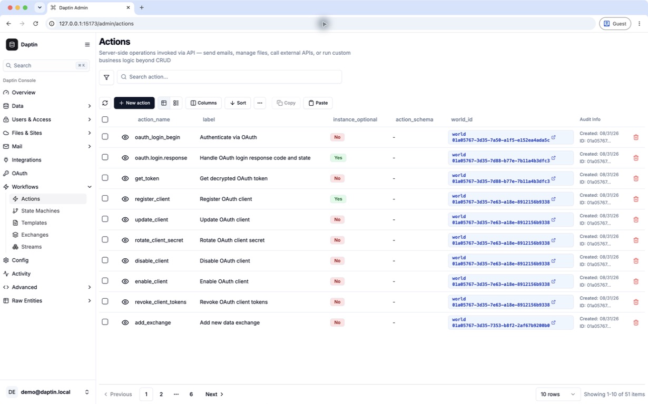
Task: View details of oauth.login.response via eye icon
Action: pyautogui.click(x=125, y=158)
